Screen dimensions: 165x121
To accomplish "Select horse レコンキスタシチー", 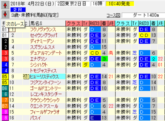I will pyautogui.click(x=46, y=94).
